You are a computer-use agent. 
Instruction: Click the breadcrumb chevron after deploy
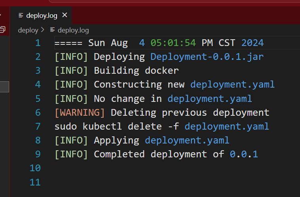pos(43,30)
